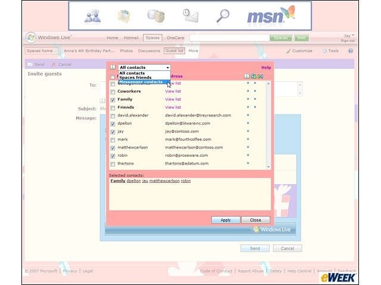This screenshot has width=381, height=285.
Task: Click the Messenger contacts column icon
Action: coord(261,77)
